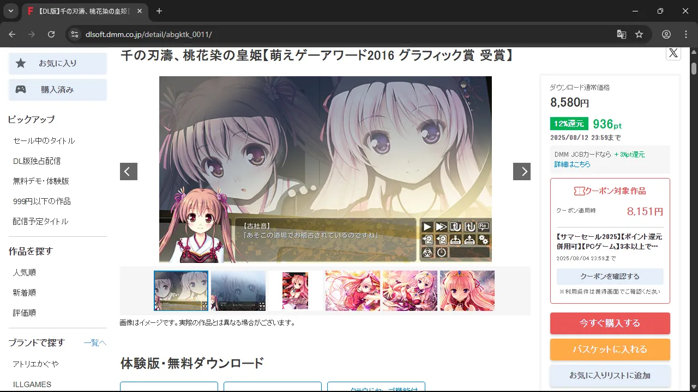Select the 千の刃濤 browser tab
Screen dimensions: 698x392
tap(85, 11)
